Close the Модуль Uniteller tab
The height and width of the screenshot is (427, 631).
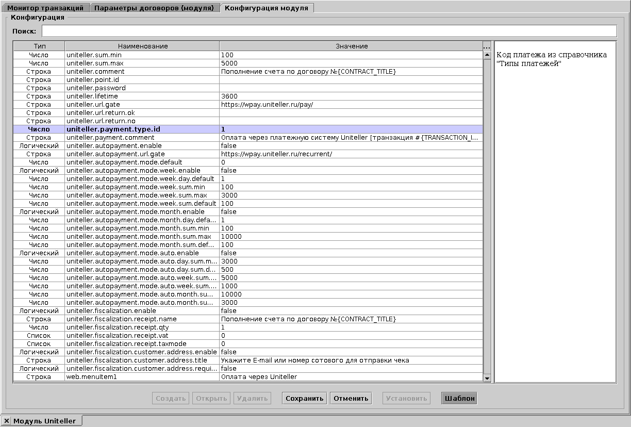coord(6,421)
